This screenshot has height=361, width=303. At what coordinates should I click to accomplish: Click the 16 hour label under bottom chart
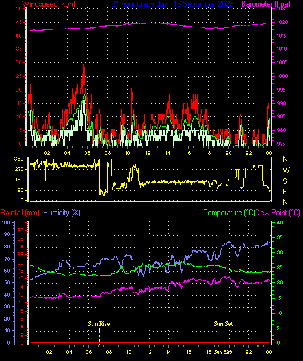(189, 352)
